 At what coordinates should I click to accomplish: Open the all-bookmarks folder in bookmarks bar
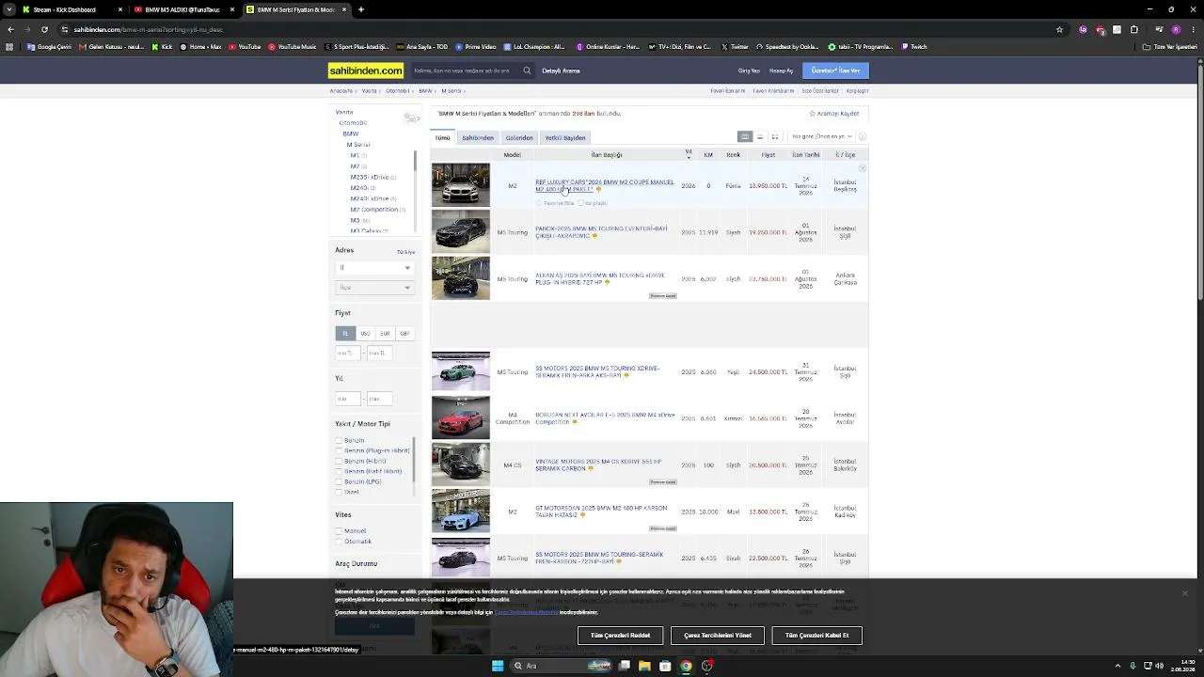coord(1168,47)
